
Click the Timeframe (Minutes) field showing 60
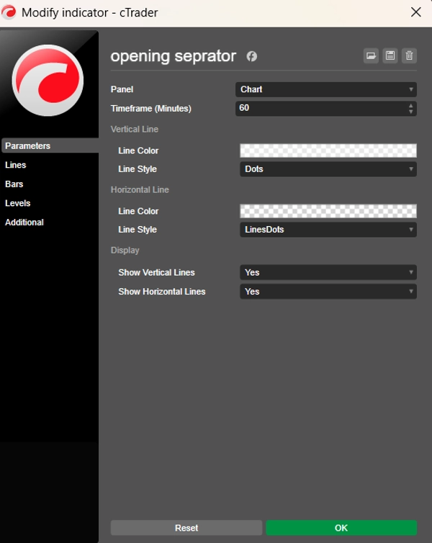tap(326, 109)
